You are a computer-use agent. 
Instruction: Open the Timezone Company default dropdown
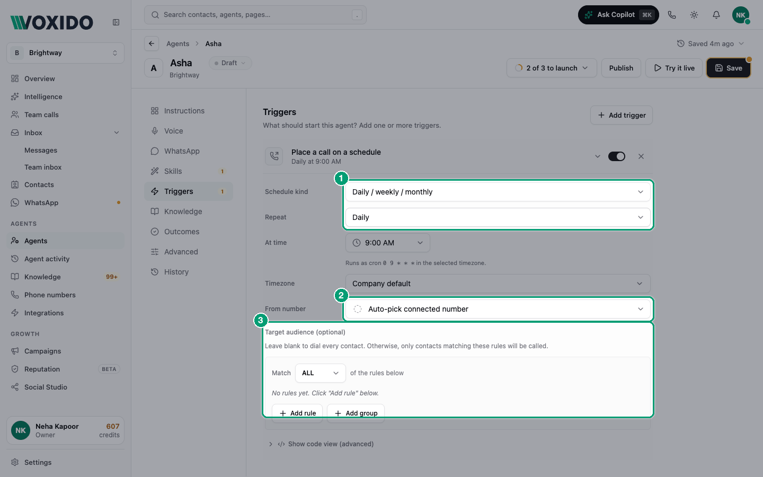coord(498,284)
